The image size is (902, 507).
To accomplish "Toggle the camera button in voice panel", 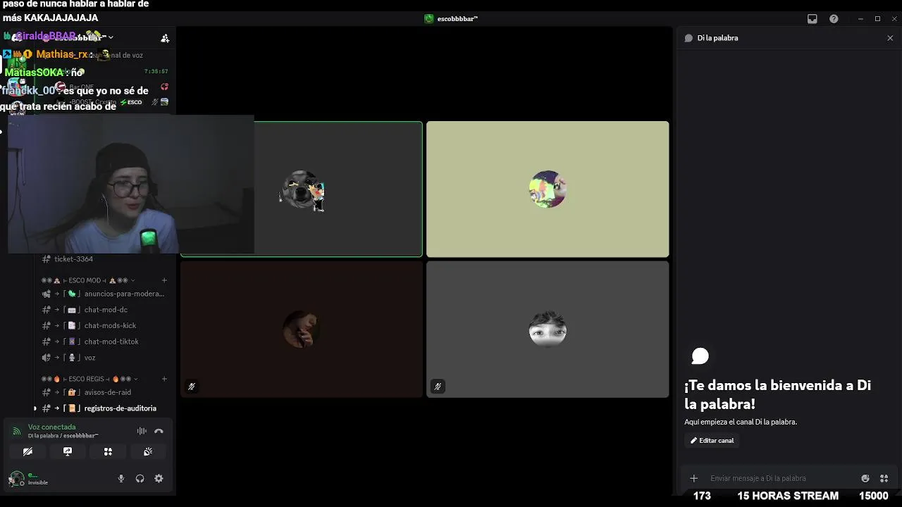I will pos(27,451).
